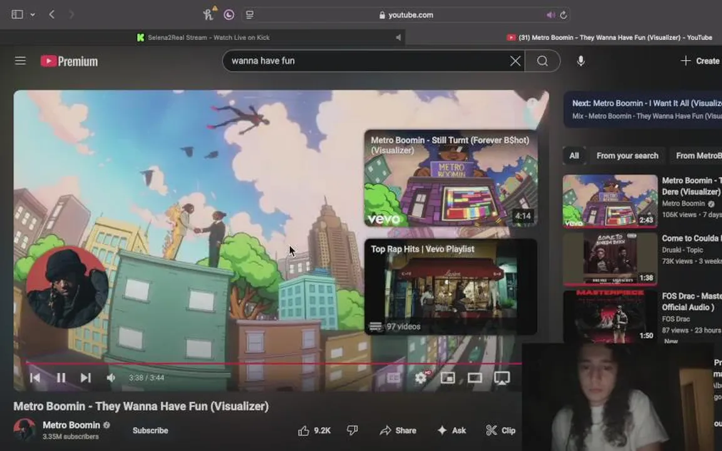Image resolution: width=722 pixels, height=451 pixels.
Task: Enable miniplayer mode
Action: coord(448,378)
